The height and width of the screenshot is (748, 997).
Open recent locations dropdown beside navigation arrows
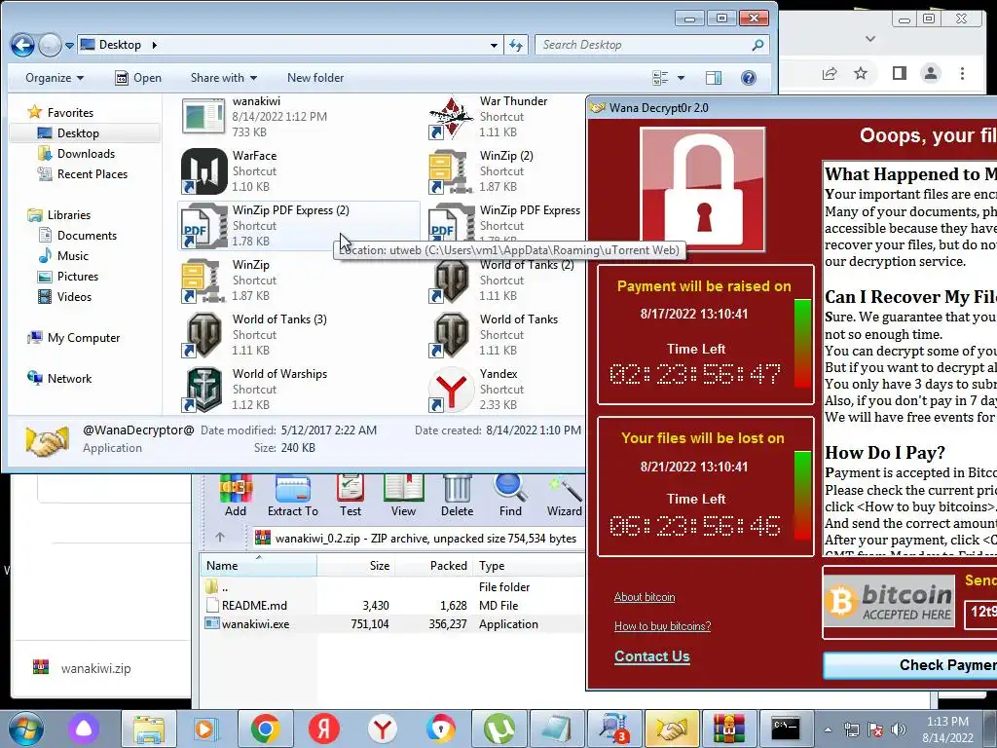pyautogui.click(x=69, y=46)
